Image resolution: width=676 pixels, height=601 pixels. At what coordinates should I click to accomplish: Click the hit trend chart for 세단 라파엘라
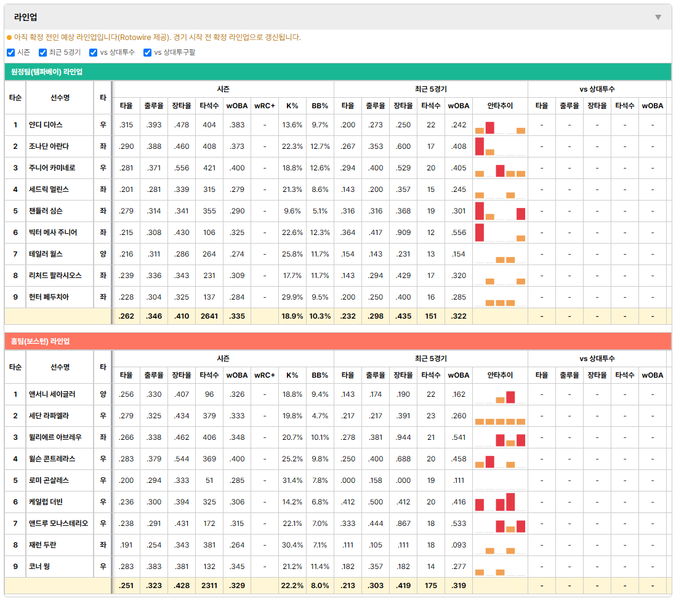[x=500, y=416]
